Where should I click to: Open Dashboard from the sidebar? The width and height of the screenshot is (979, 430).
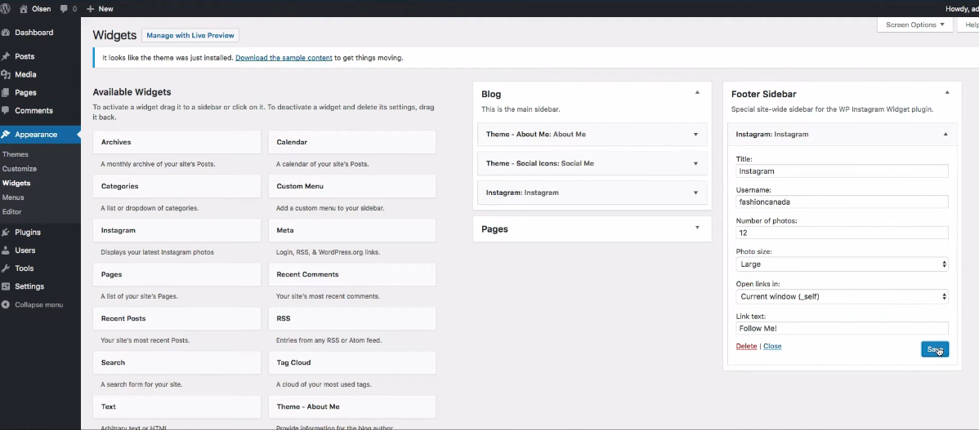coord(34,33)
